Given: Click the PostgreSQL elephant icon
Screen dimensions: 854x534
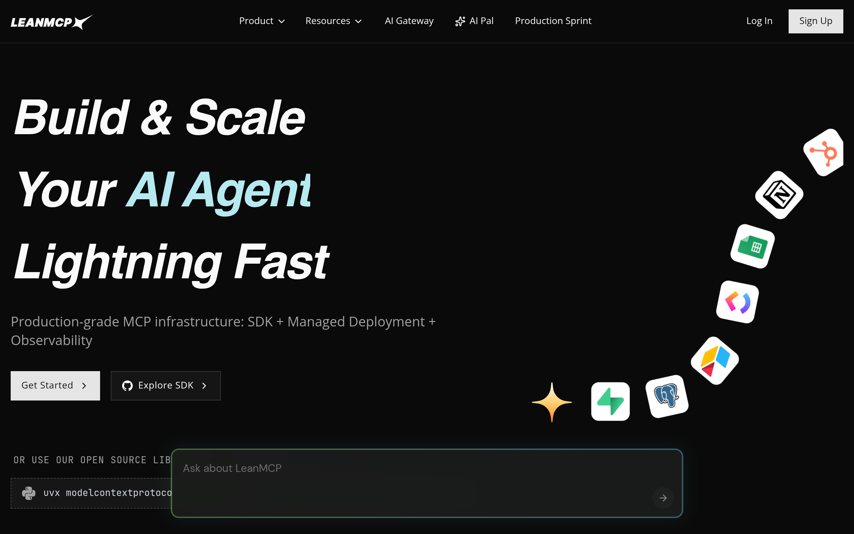Looking at the screenshot, I should click(667, 396).
